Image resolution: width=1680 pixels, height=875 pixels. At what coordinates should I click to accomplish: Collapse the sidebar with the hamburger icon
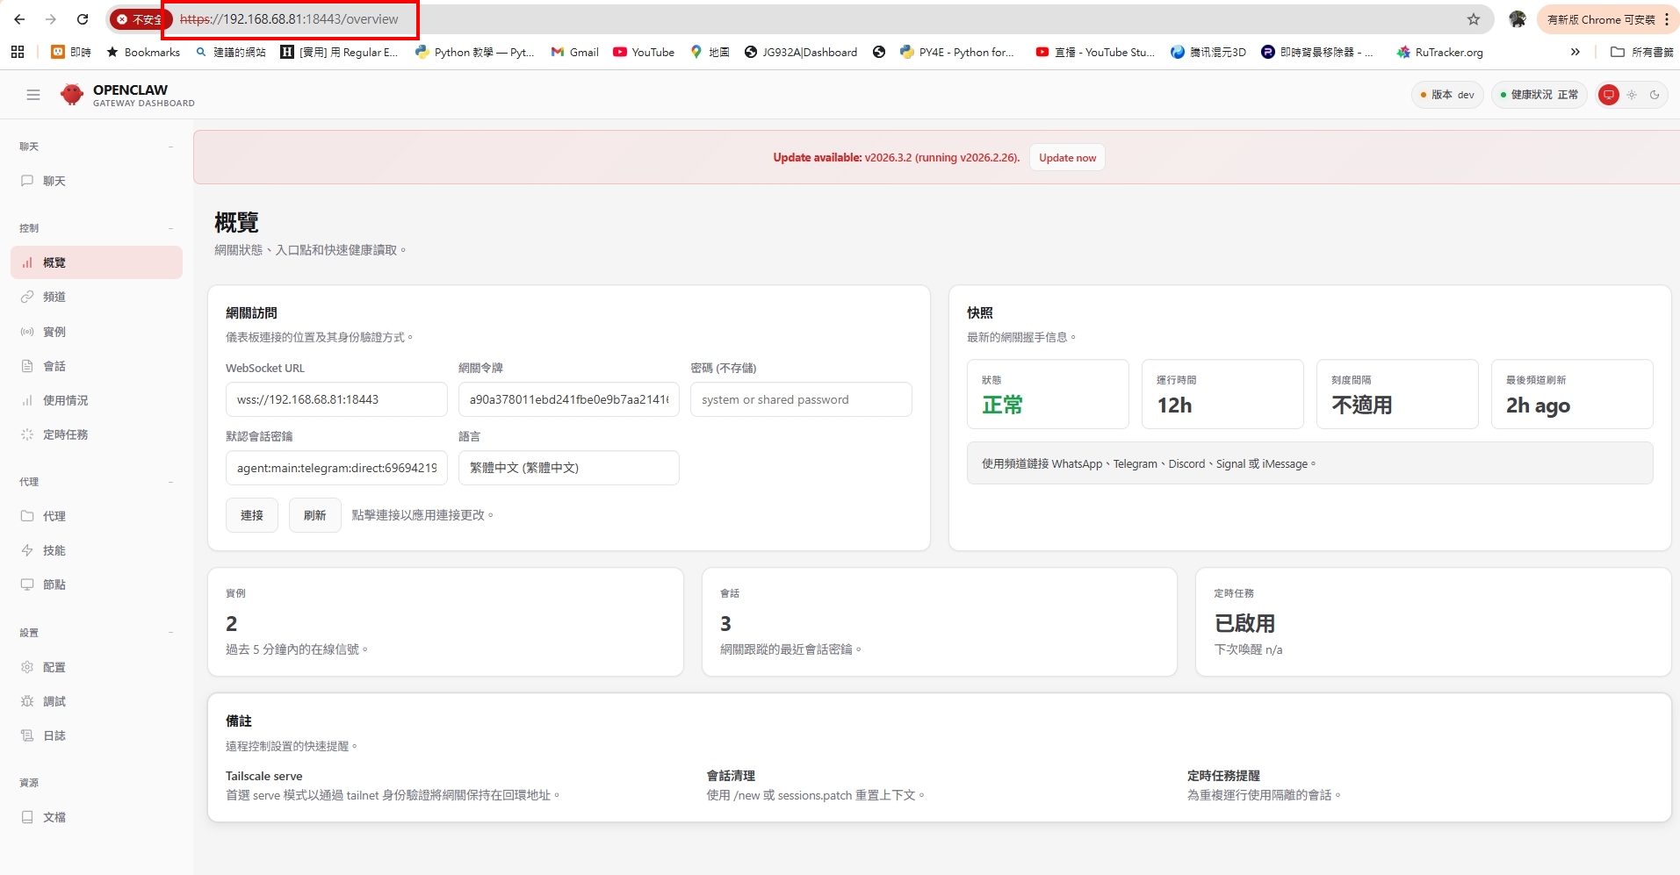pyautogui.click(x=33, y=95)
